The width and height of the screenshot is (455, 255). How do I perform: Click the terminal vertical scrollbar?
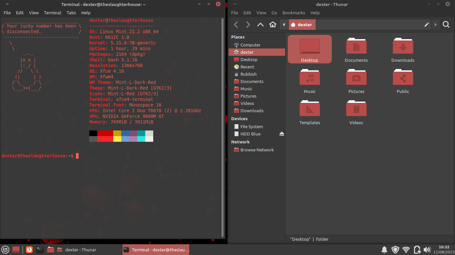point(223,126)
